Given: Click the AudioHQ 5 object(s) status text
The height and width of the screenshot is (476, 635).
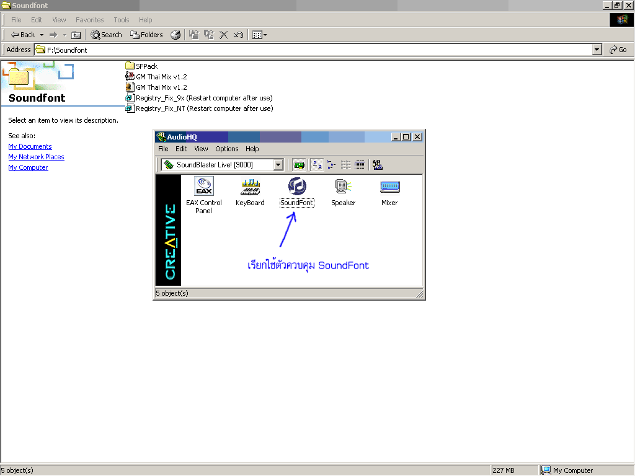Looking at the screenshot, I should coord(172,293).
